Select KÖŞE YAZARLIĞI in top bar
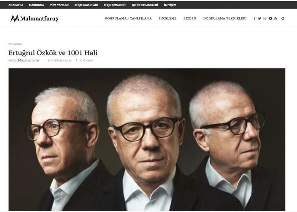Image resolution: width=297 pixels, height=212 pixels. tap(115, 5)
